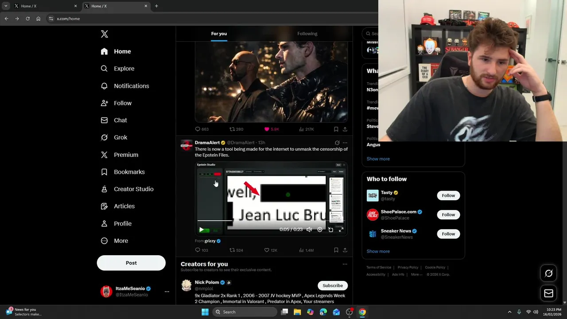Open video in picture-in-picture mode
The height and width of the screenshot is (319, 567).
(x=330, y=230)
